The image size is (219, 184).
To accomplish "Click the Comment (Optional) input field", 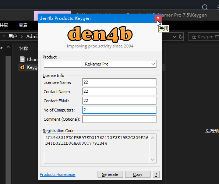I will (x=119, y=119).
